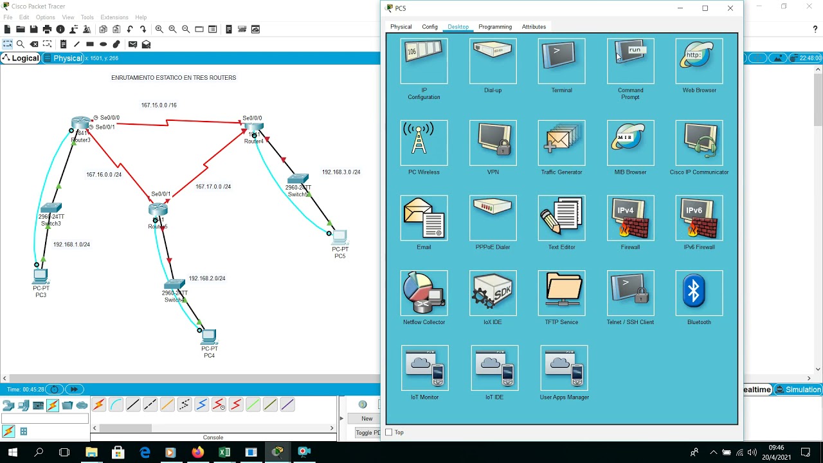Open the File menu
The image size is (823, 463).
click(8, 17)
